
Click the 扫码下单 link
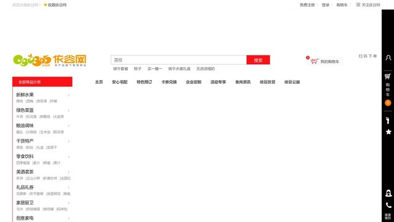(x=368, y=56)
